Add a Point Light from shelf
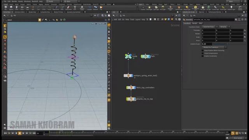 tap(149, 8)
